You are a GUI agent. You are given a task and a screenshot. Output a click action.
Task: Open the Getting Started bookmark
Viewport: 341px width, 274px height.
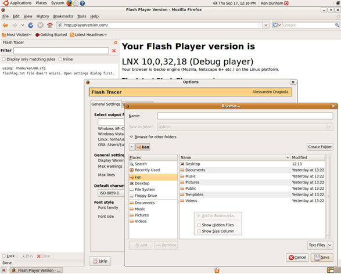pos(51,35)
